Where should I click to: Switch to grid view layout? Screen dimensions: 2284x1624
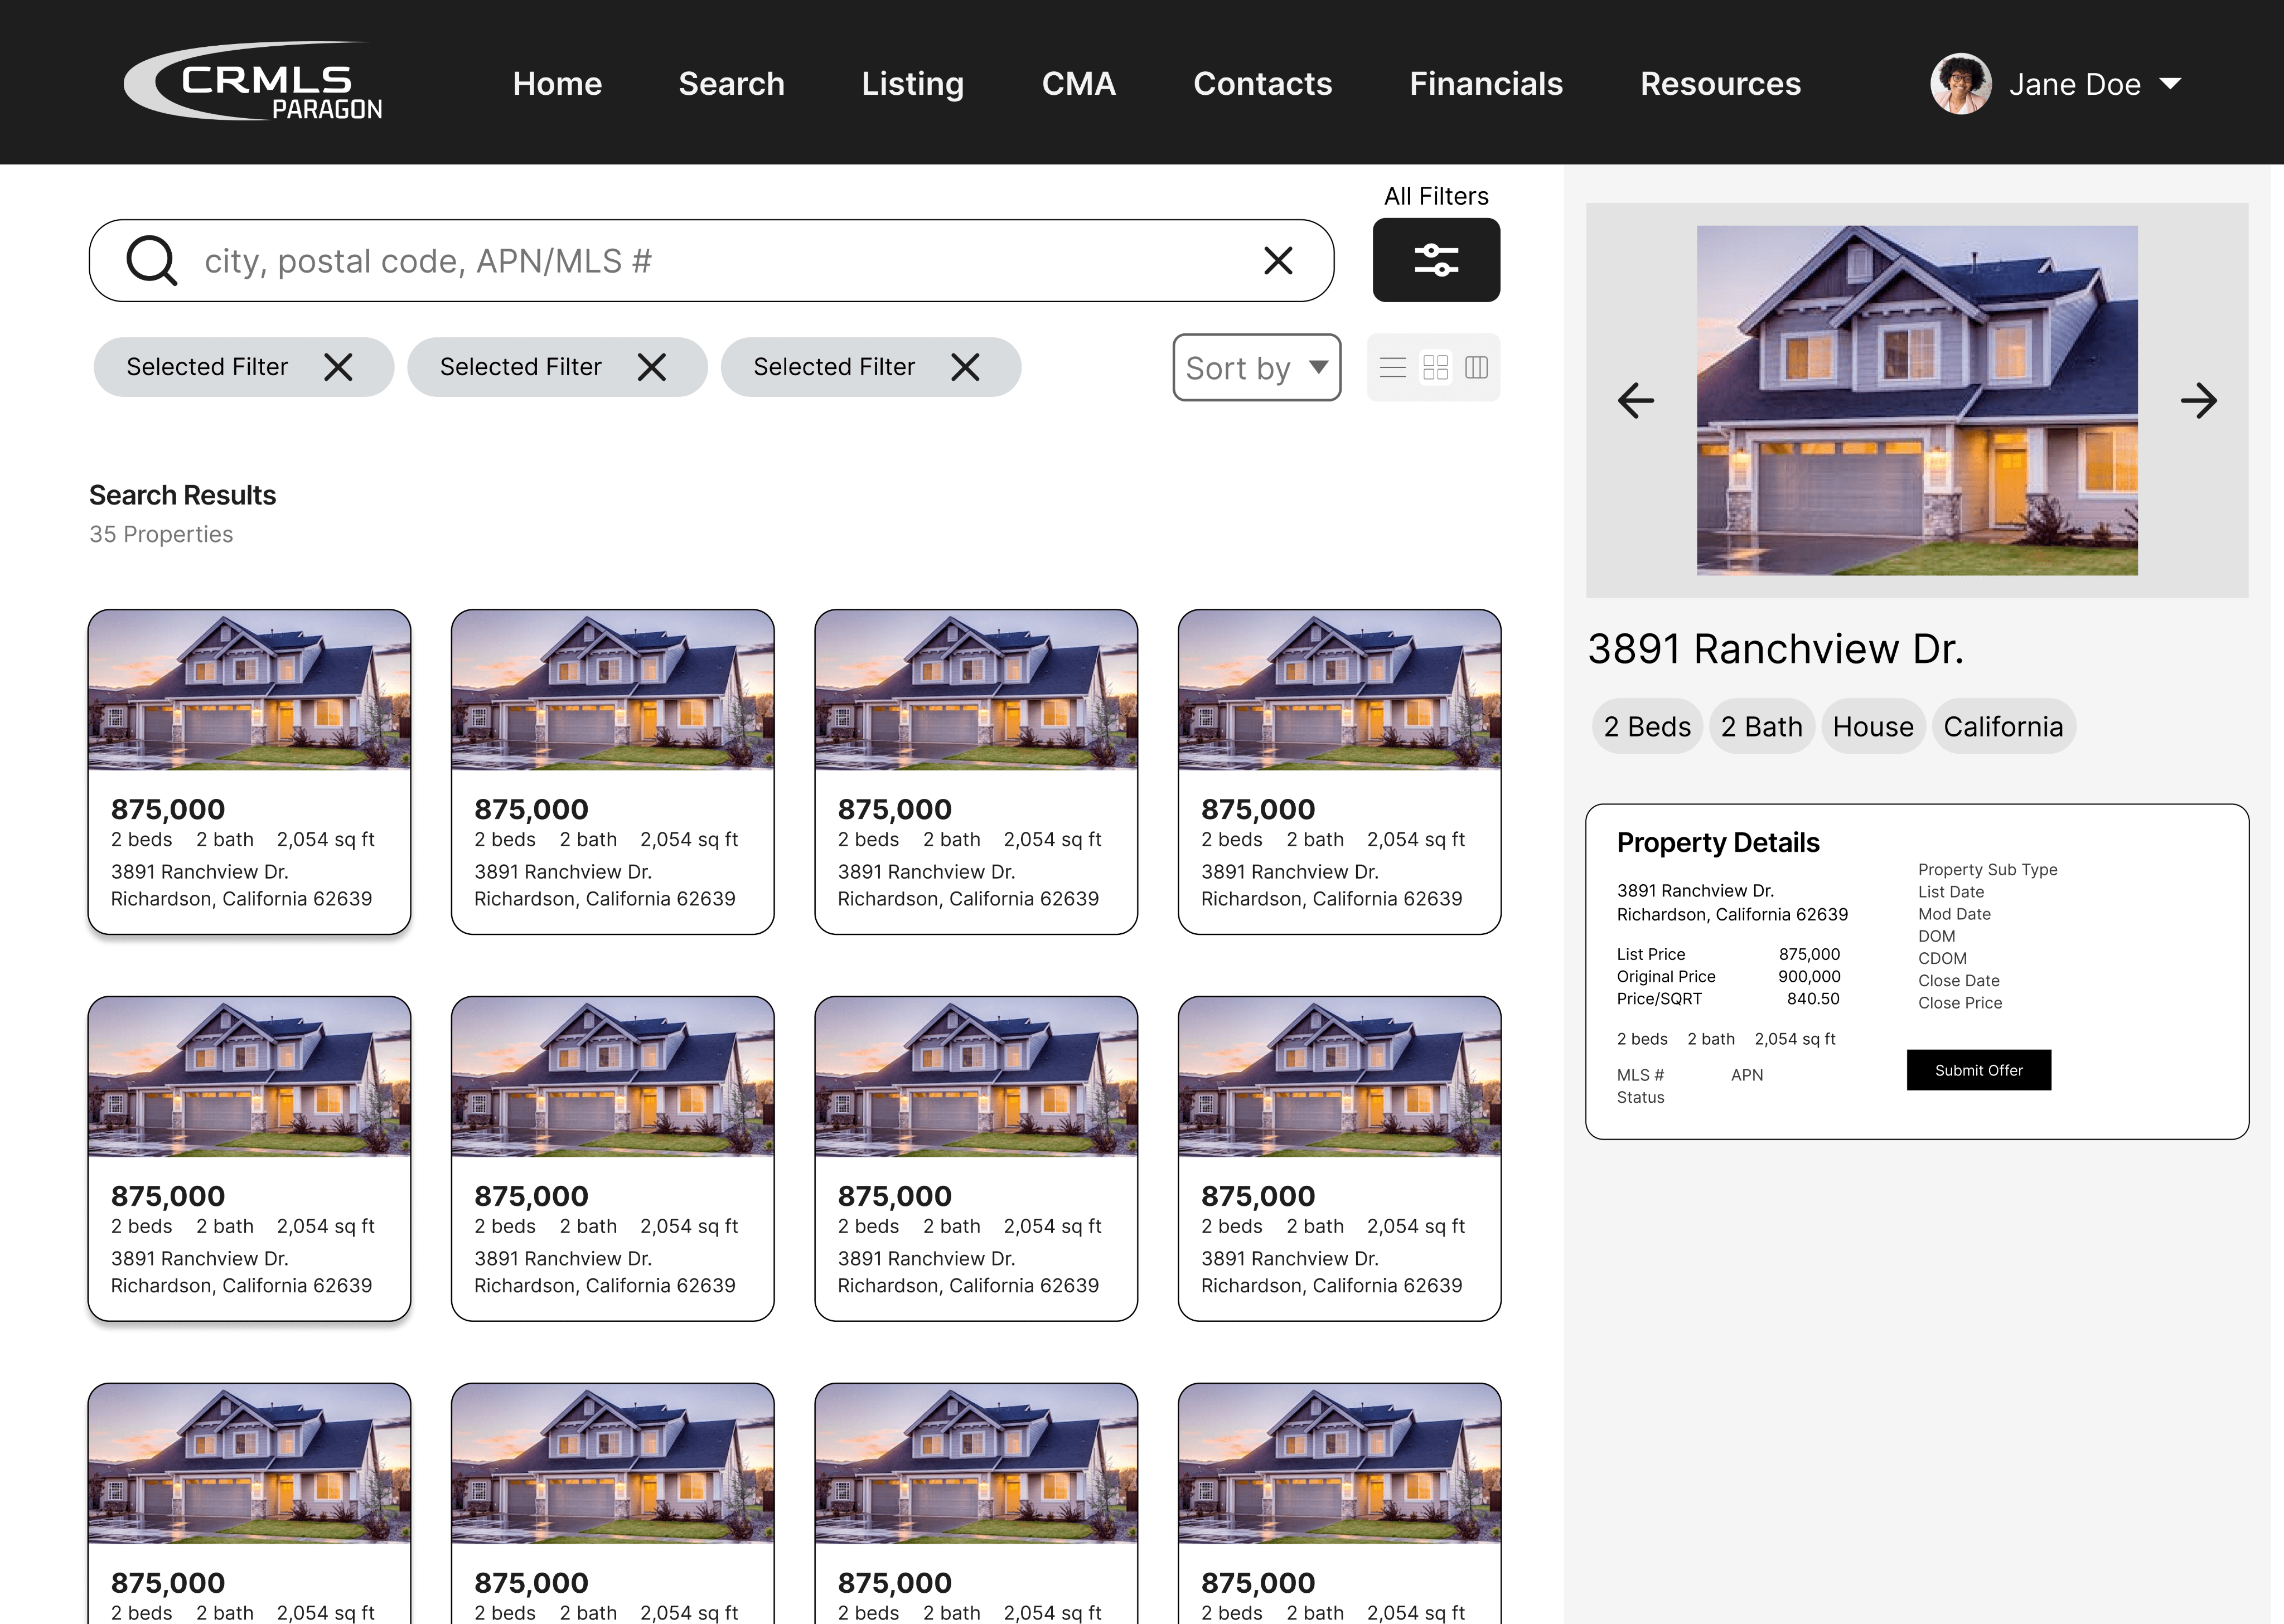[x=1435, y=368]
